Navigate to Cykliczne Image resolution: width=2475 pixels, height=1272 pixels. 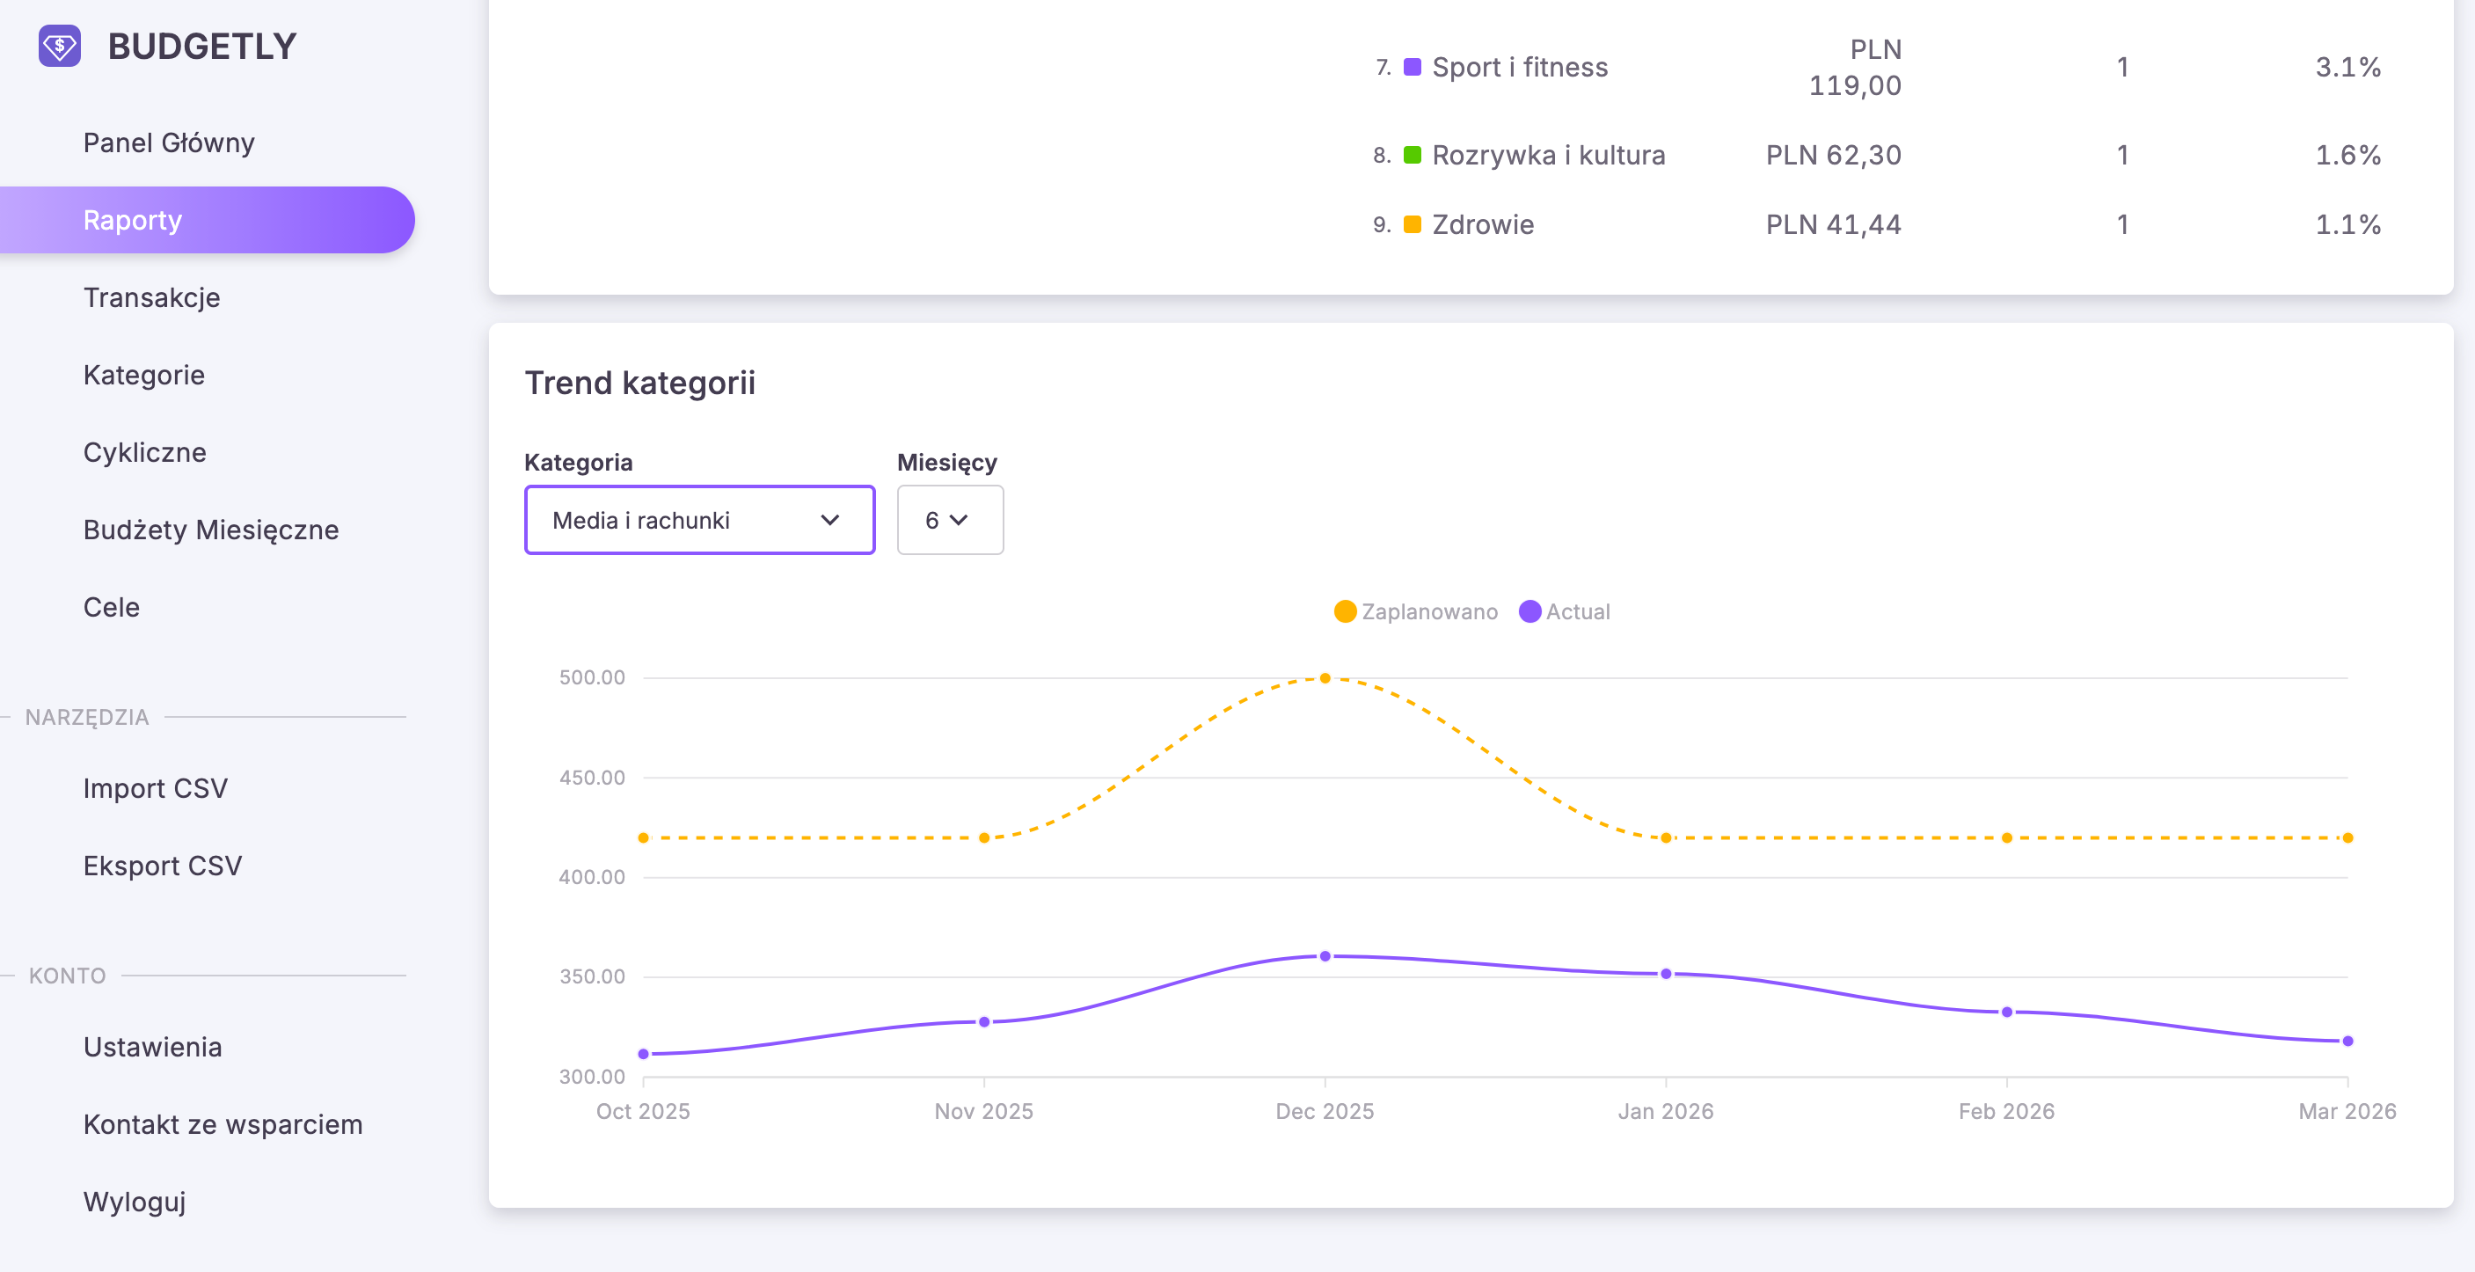tap(145, 452)
